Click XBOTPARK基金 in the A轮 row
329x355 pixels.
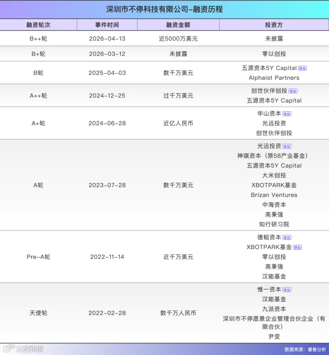point(274,185)
